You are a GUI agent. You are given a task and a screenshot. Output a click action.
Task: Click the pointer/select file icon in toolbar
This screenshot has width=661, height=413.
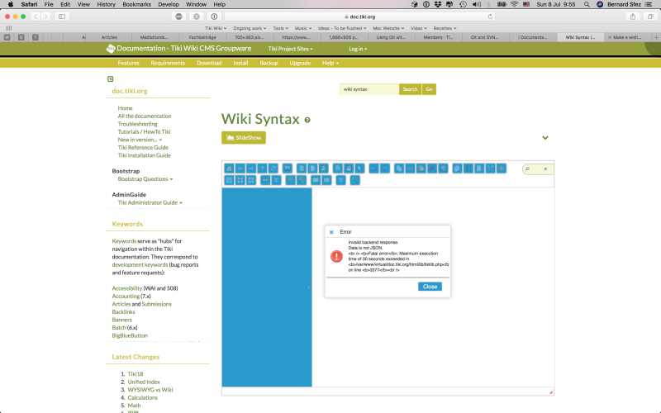[359, 169]
